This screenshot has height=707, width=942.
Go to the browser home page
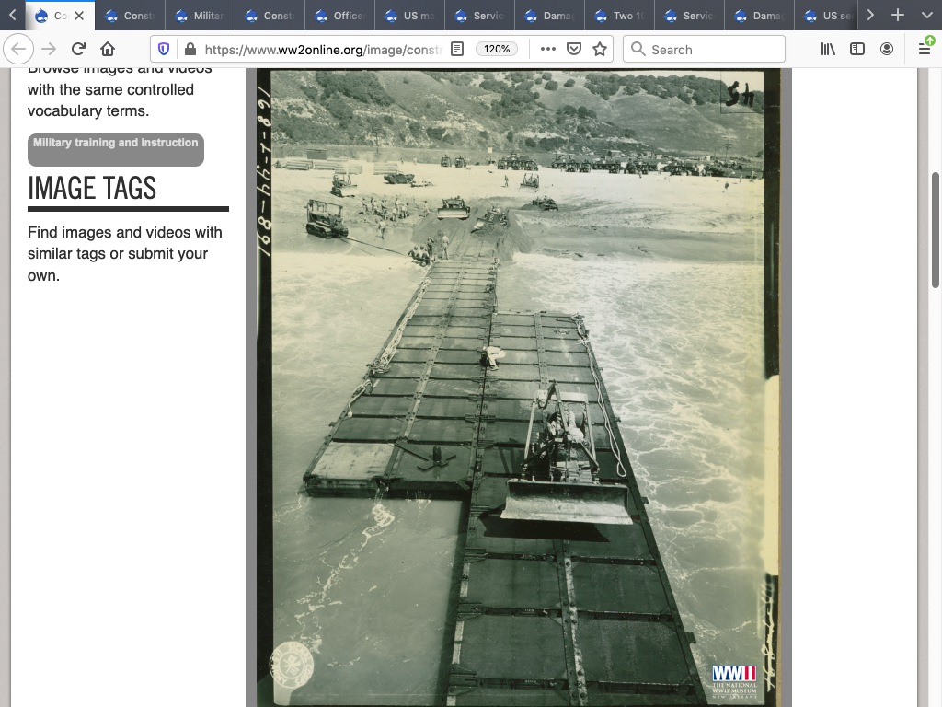(x=108, y=50)
